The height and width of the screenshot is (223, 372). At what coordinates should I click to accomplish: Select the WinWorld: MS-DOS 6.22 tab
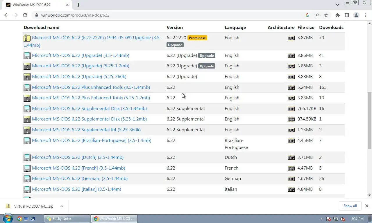(x=38, y=5)
